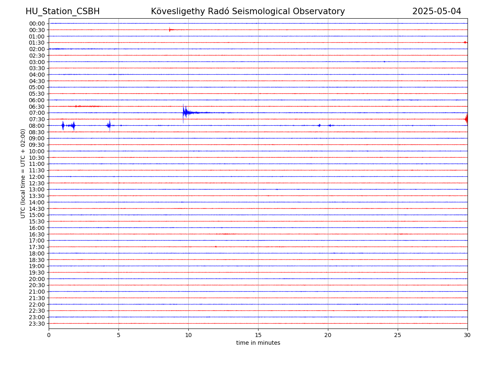Click the red burst at end of 07:30 trace

point(466,119)
